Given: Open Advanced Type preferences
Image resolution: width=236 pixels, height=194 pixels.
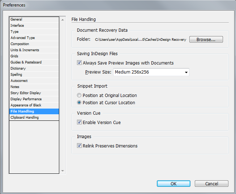Looking at the screenshot, I should 34,38.
